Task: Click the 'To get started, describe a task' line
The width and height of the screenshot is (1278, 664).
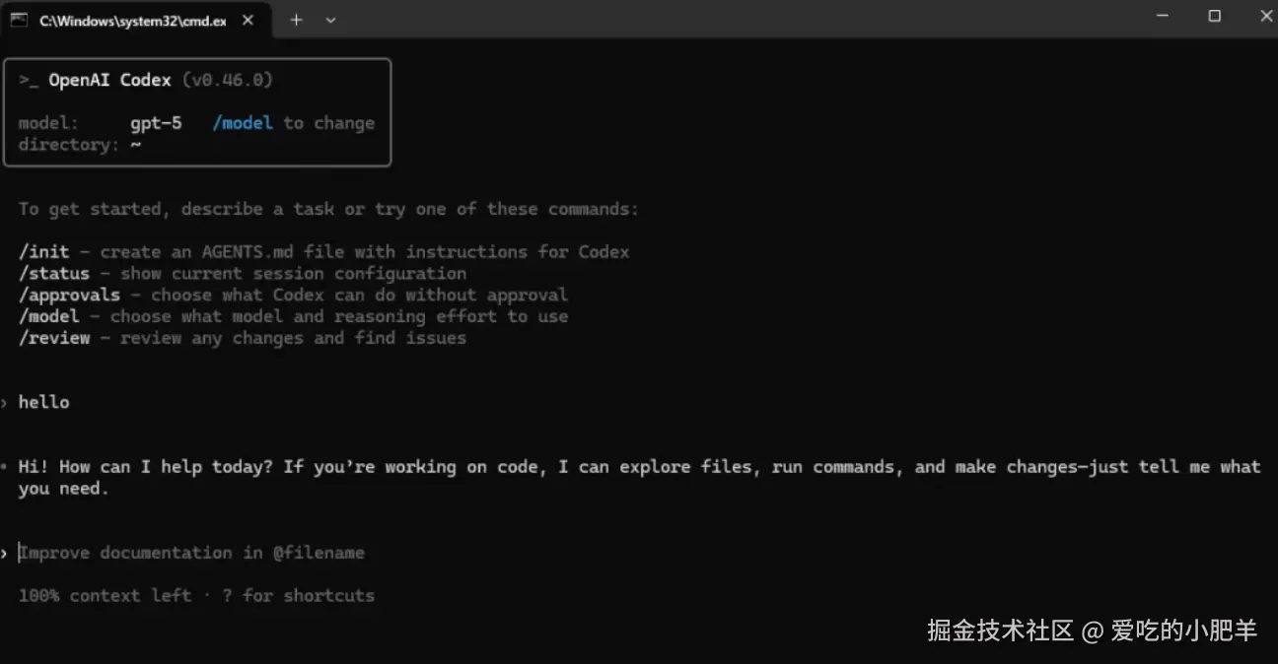Action: [x=328, y=209]
